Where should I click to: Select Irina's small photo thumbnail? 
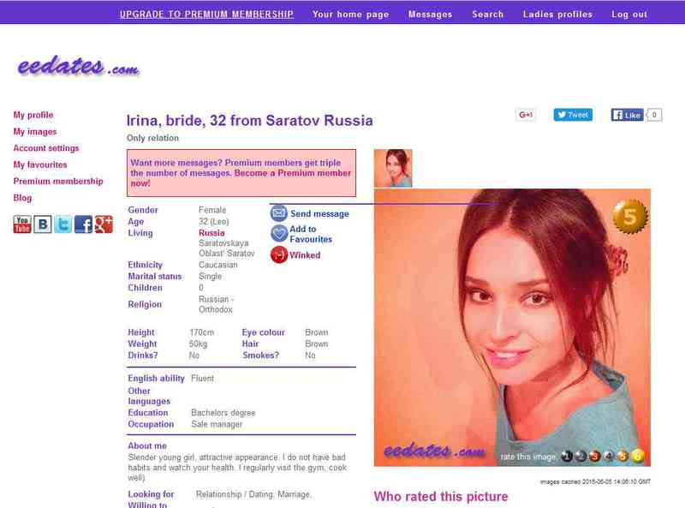click(x=393, y=168)
